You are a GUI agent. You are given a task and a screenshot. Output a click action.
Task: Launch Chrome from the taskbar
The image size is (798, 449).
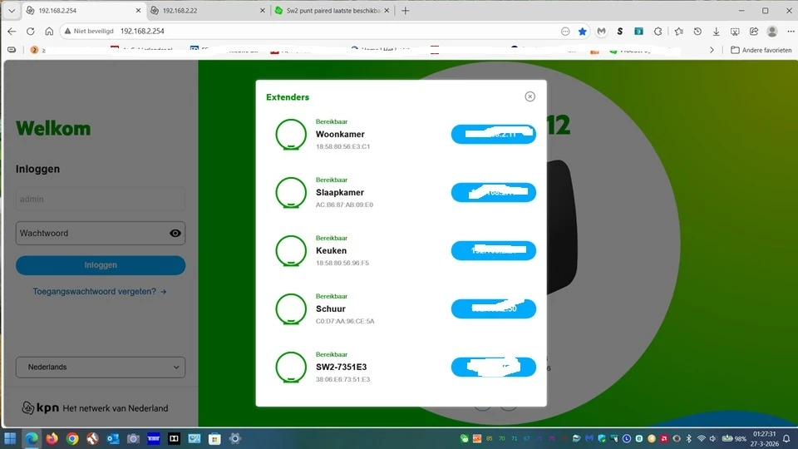pyautogui.click(x=72, y=438)
